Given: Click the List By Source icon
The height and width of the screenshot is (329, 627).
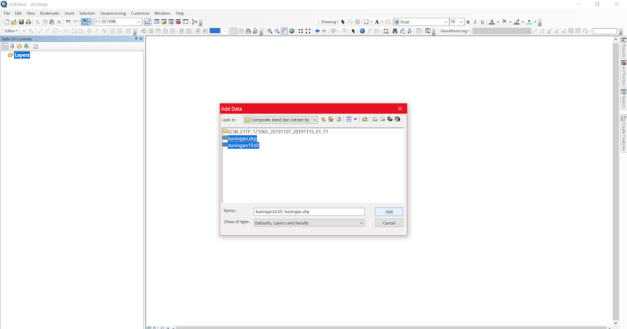Looking at the screenshot, I should click(x=12, y=46).
